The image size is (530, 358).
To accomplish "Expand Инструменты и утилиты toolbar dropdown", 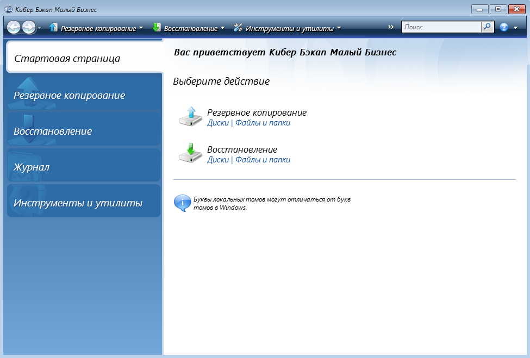I will (x=288, y=28).
